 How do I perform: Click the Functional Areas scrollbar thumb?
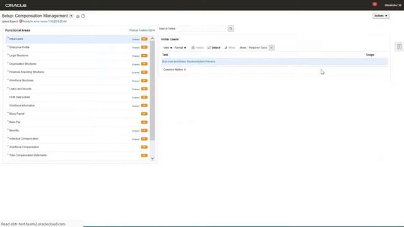[152, 91]
